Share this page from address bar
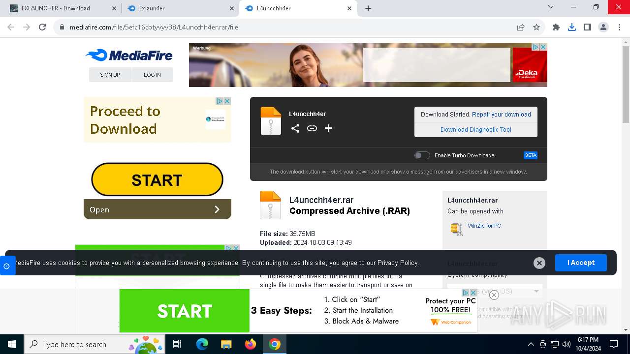Viewport: 630px width, 354px height. [521, 27]
